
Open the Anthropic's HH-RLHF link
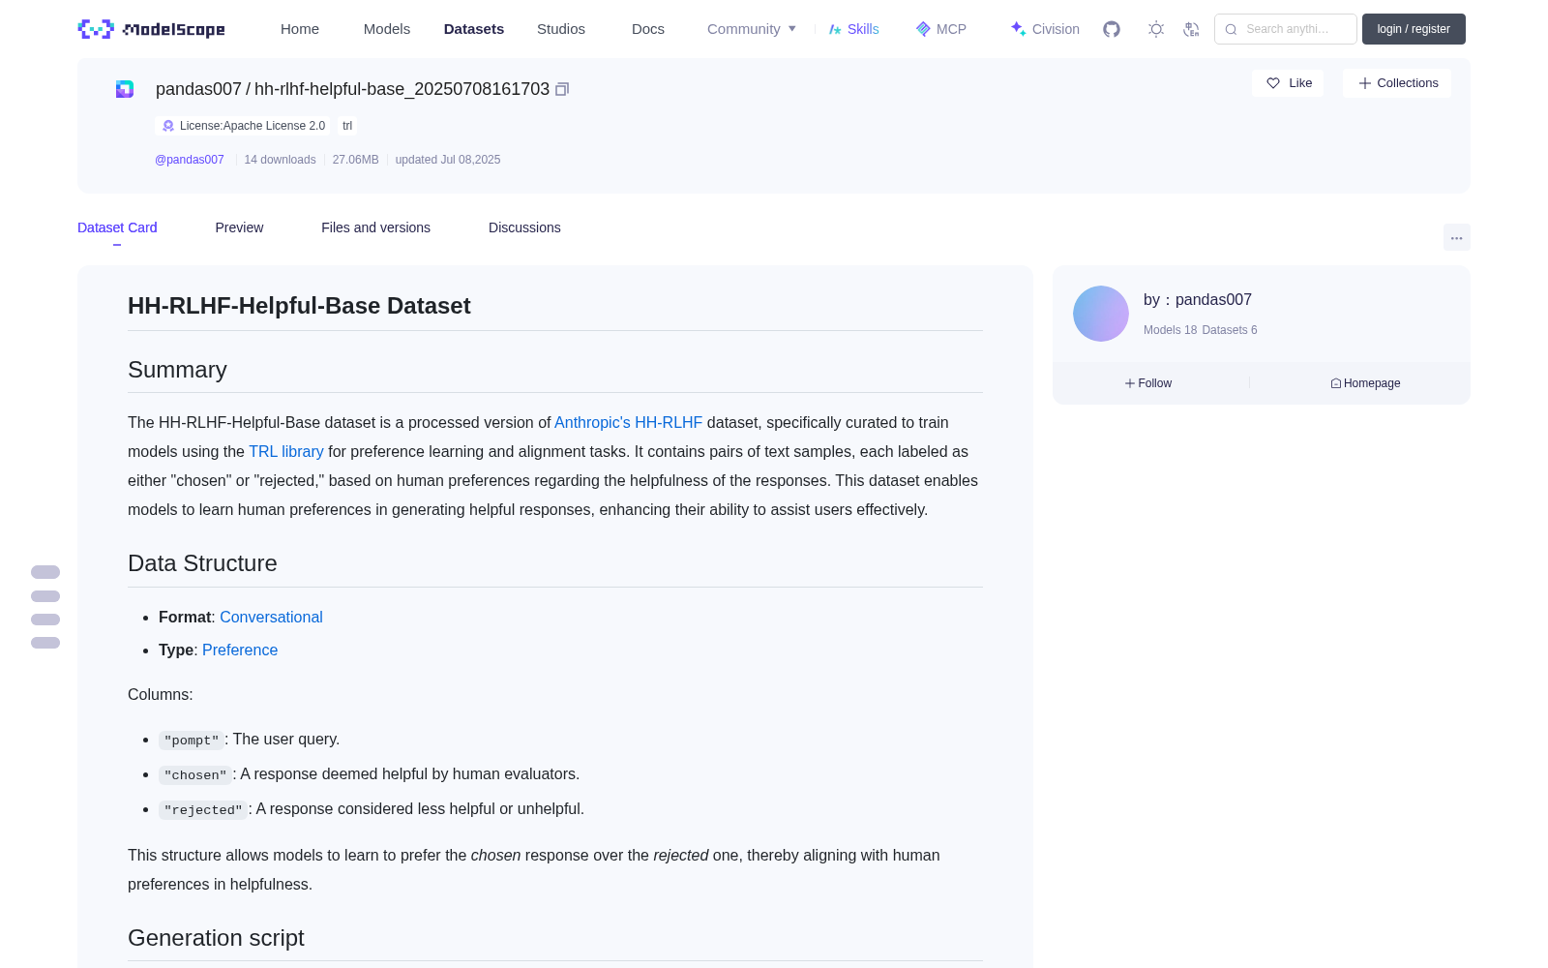628,422
